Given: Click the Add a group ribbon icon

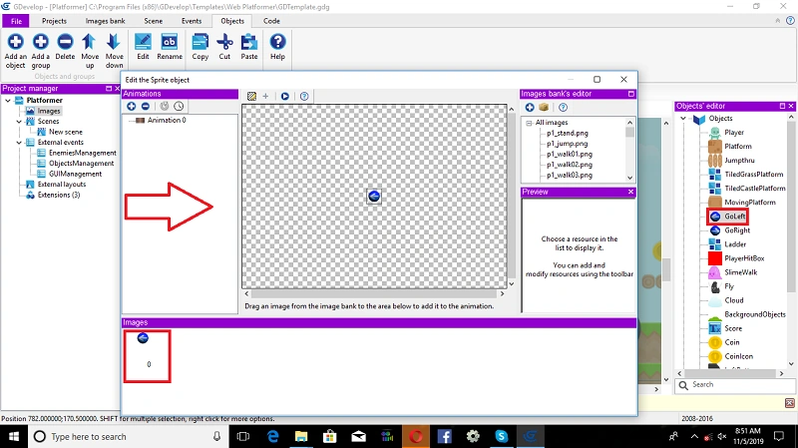Looking at the screenshot, I should [41, 42].
